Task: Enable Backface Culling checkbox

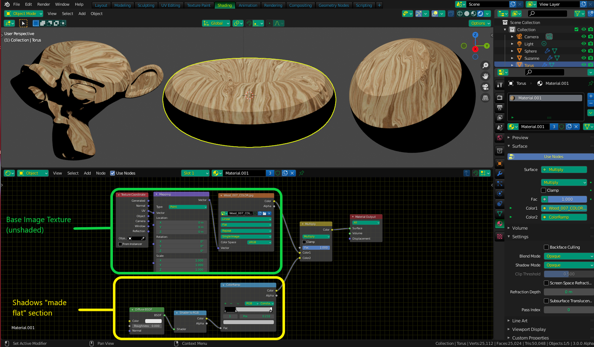Action: click(x=546, y=247)
